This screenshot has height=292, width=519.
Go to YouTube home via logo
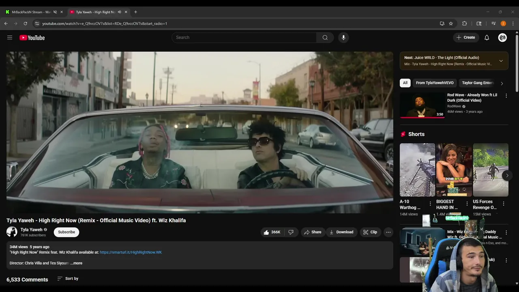pos(32,38)
